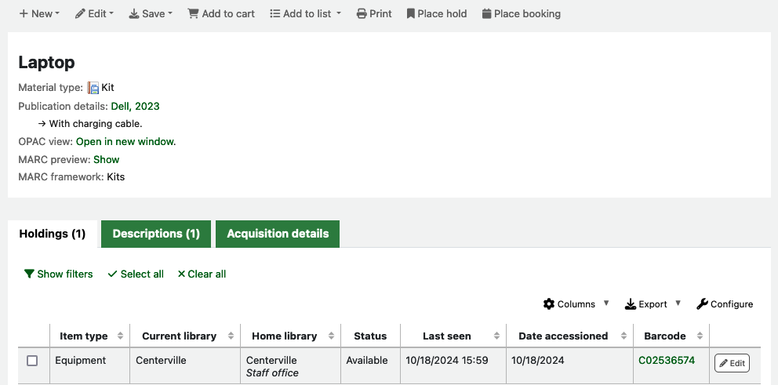Expand the Export dropdown
The image size is (778, 385).
pyautogui.click(x=653, y=304)
